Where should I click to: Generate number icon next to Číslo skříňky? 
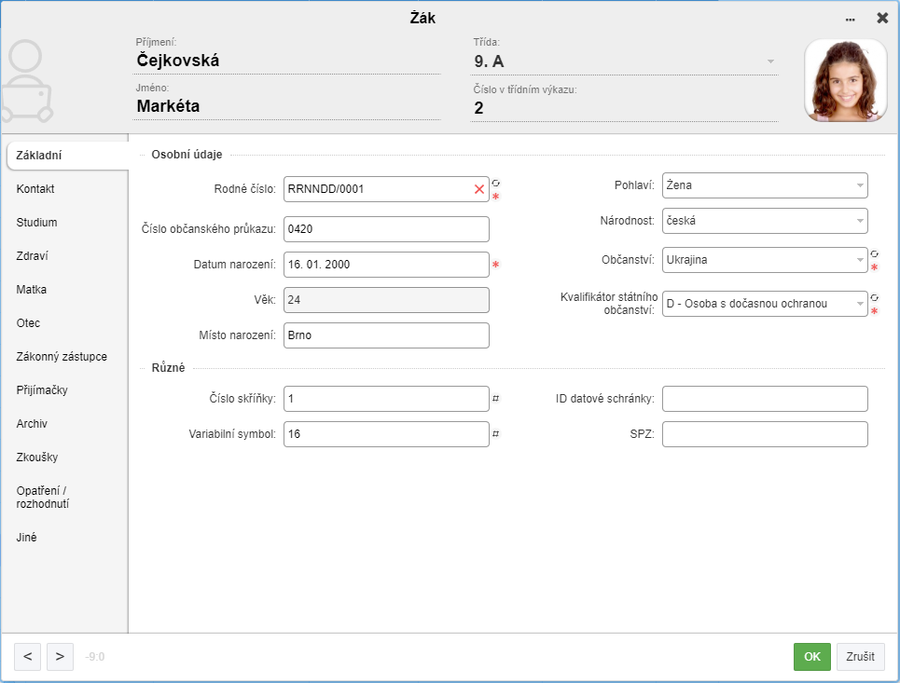[495, 398]
